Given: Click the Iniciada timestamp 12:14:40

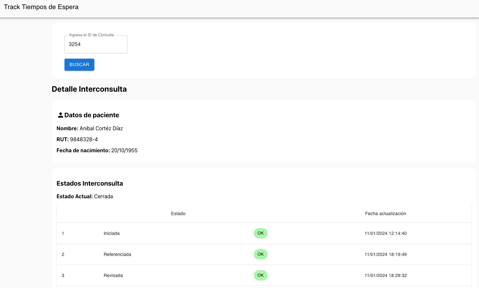Looking at the screenshot, I should [385, 233].
